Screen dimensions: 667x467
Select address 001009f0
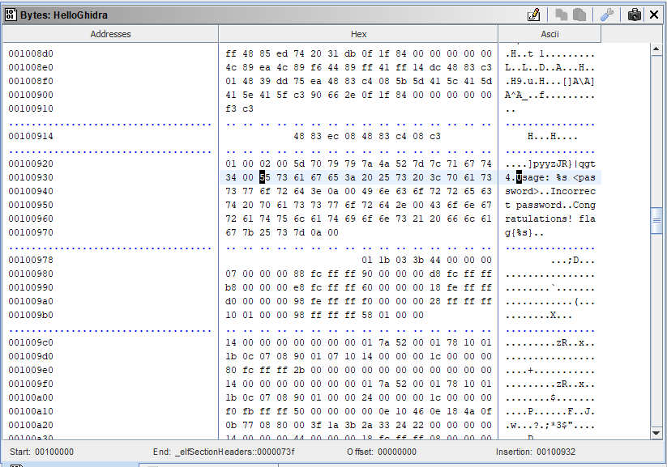(x=31, y=384)
